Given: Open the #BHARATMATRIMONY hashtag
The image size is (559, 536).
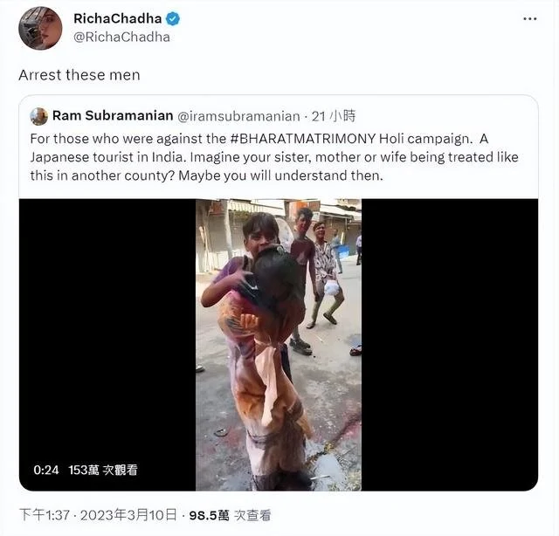Looking at the screenshot, I should [303, 138].
